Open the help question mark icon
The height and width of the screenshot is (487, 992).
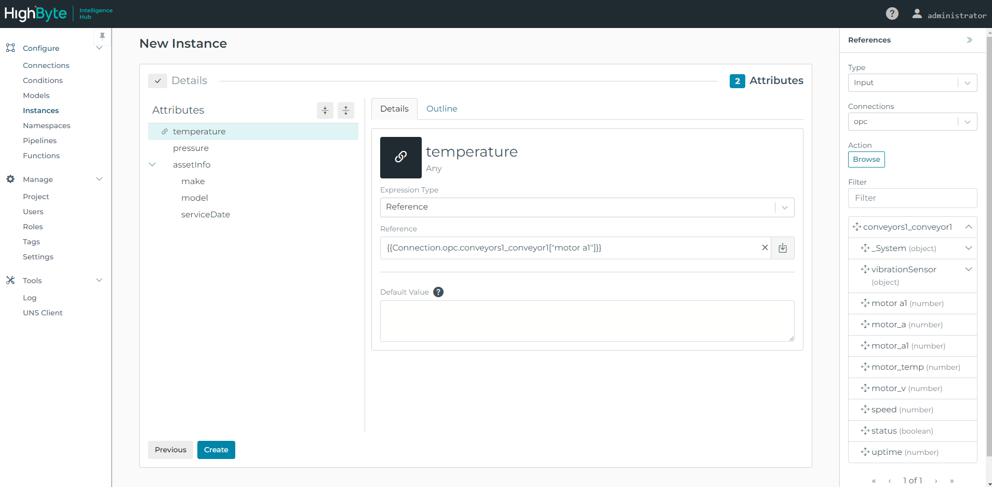892,13
